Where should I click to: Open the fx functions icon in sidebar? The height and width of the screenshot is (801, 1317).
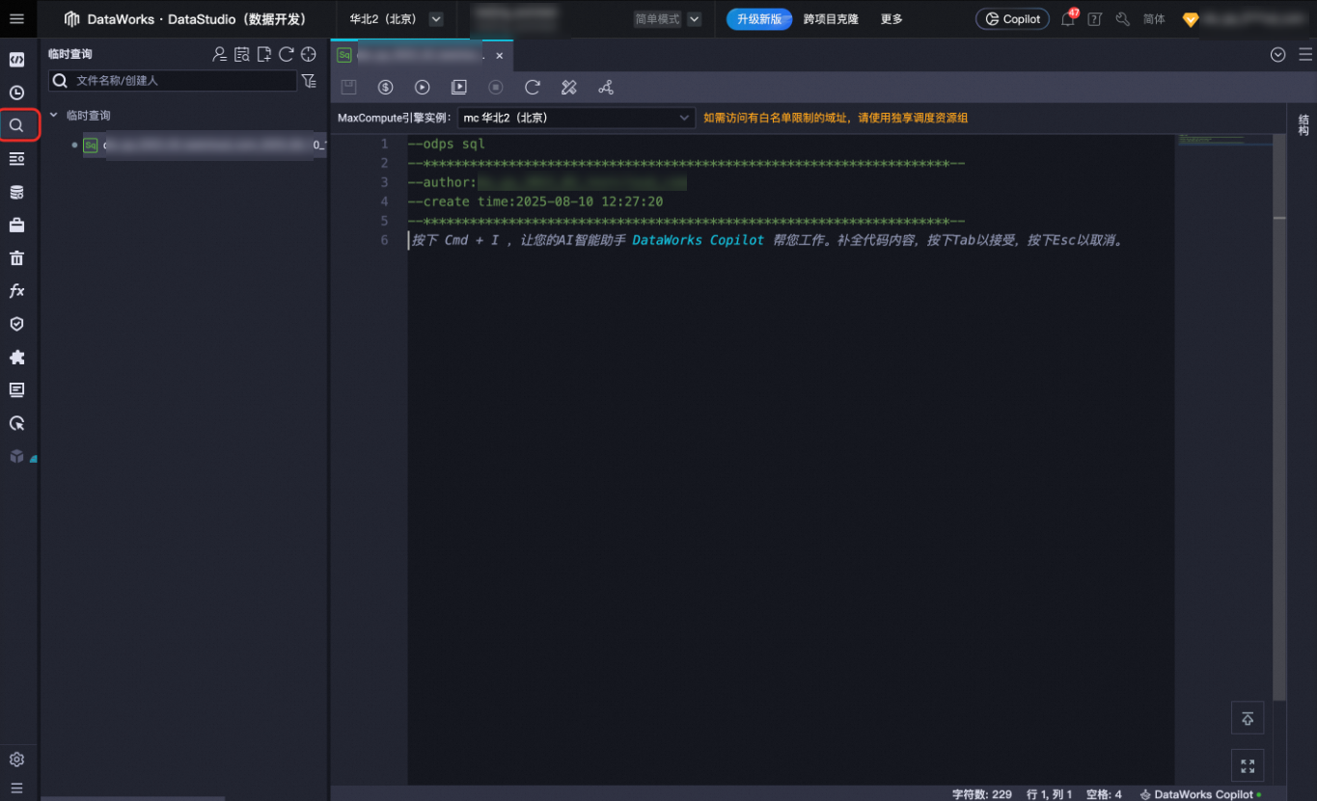click(x=16, y=291)
